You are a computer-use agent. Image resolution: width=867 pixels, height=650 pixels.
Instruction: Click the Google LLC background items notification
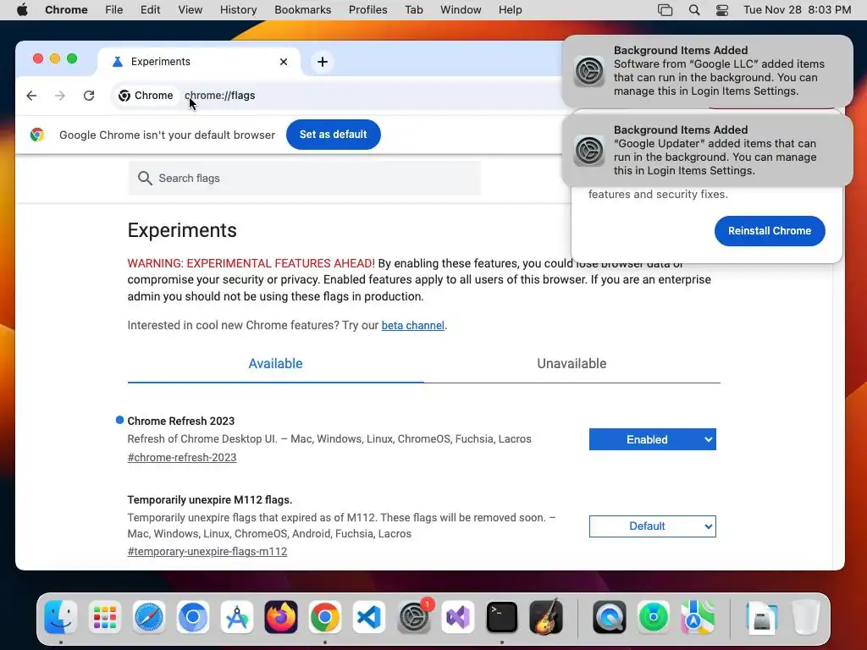click(707, 71)
